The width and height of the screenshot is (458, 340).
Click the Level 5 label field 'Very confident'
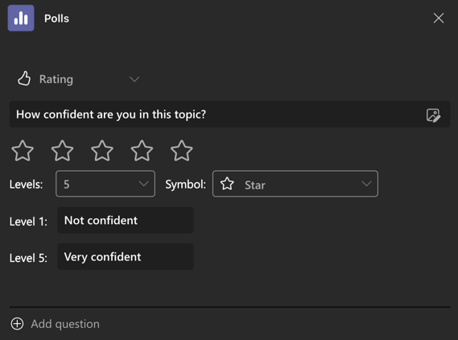coord(126,257)
